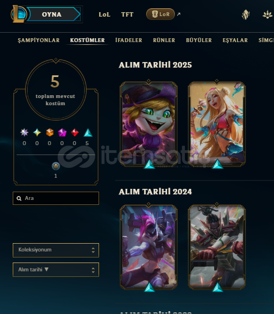
Task: Select the red Epic rarity gem
Action: (75, 132)
